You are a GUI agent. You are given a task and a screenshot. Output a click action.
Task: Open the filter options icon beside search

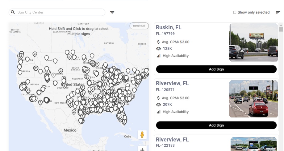(x=112, y=13)
